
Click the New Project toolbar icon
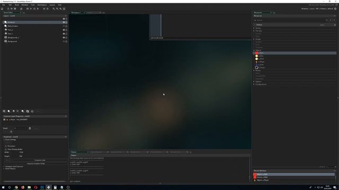pyautogui.click(x=8, y=9)
